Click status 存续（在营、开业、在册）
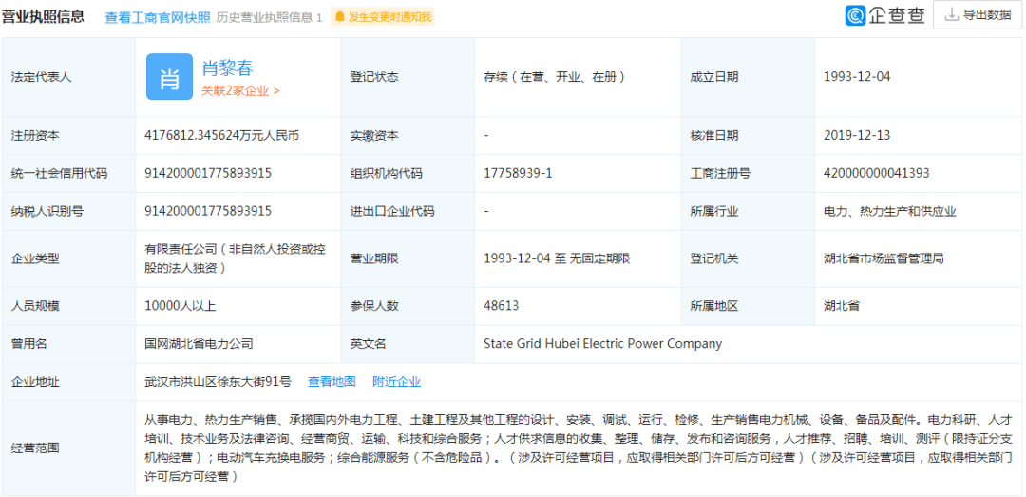This screenshot has height=497, width=1026. [x=554, y=77]
